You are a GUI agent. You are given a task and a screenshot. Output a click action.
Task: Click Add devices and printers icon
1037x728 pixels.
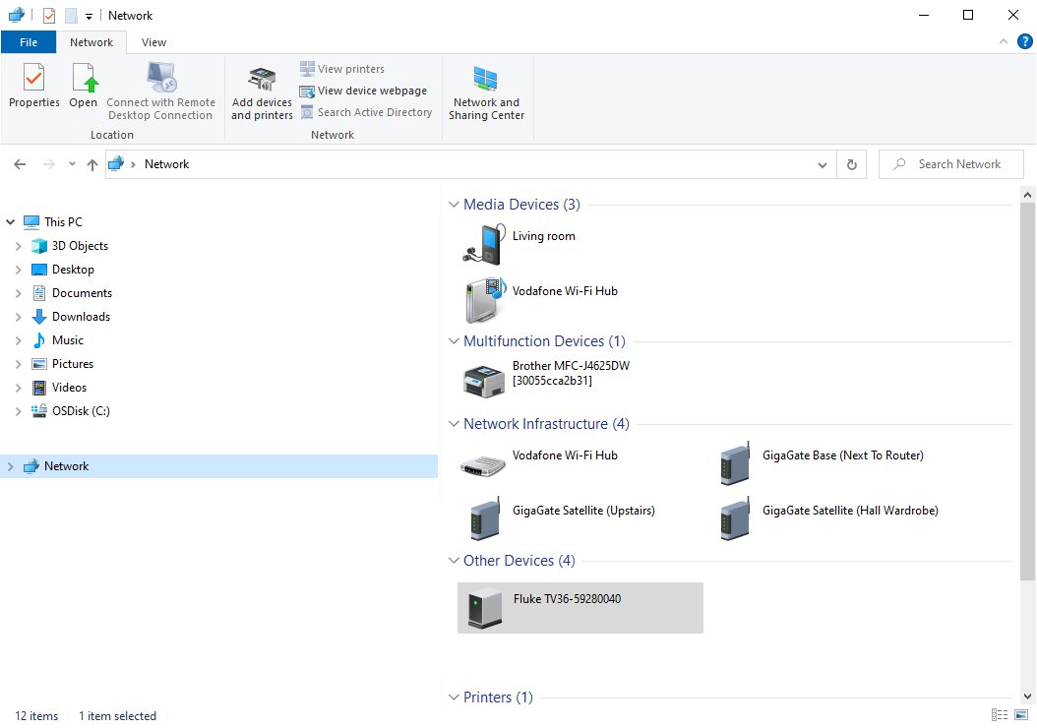262,80
